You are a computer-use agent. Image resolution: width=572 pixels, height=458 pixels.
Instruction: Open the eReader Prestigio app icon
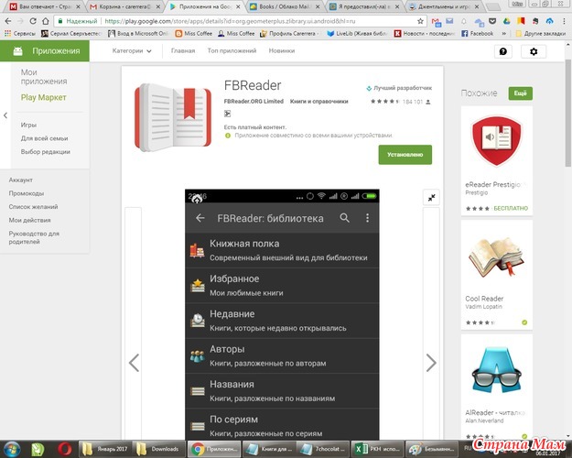pyautogui.click(x=496, y=141)
